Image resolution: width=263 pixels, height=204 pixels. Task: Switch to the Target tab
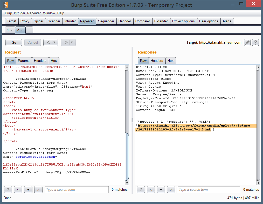tap(12, 21)
